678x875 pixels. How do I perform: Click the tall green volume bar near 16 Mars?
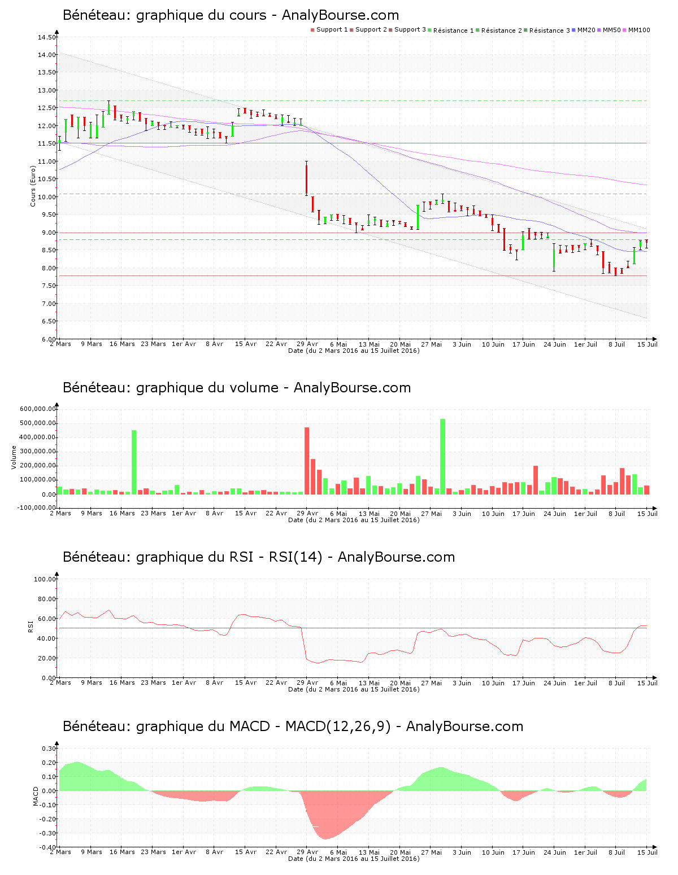click(x=134, y=462)
